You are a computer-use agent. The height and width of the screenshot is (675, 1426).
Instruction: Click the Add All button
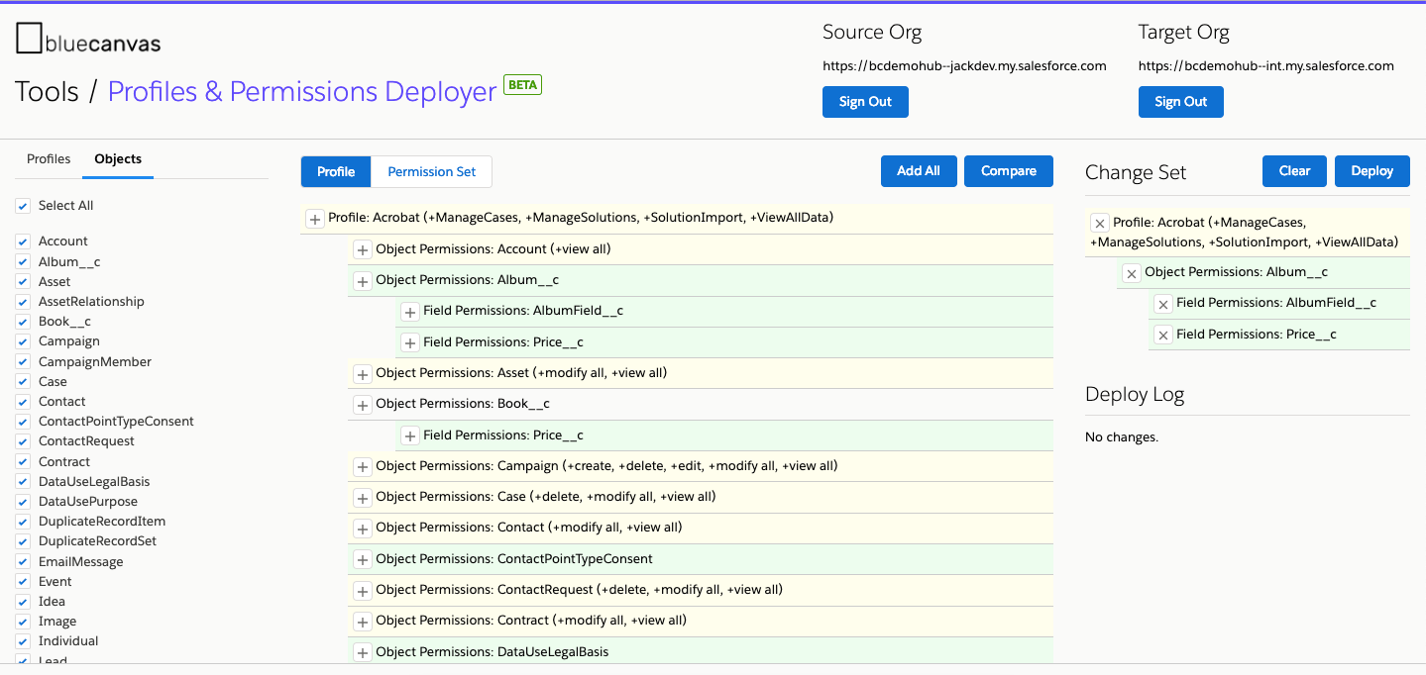point(919,171)
